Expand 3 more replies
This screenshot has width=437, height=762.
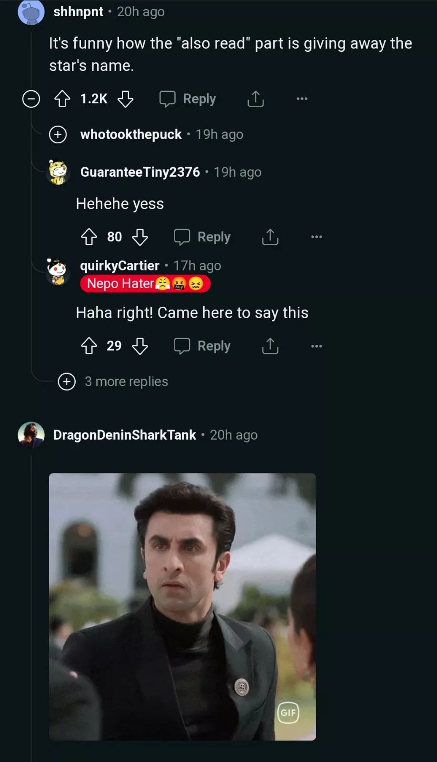[67, 381]
